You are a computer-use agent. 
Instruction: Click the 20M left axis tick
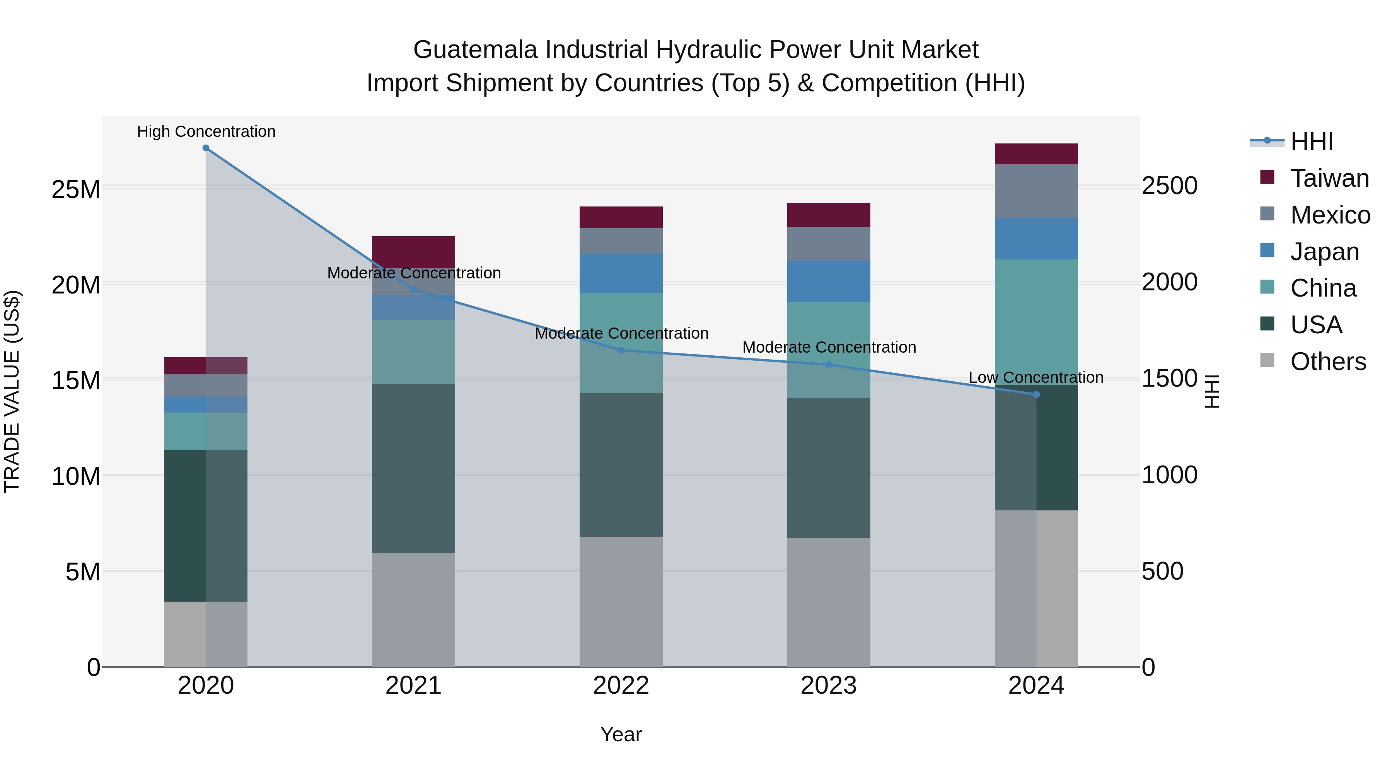click(76, 285)
